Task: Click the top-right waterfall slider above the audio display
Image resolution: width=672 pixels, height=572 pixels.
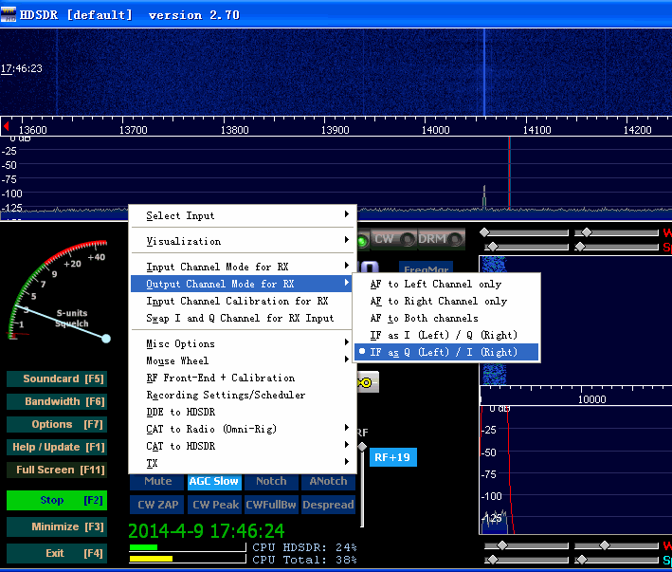Action: click(x=617, y=232)
